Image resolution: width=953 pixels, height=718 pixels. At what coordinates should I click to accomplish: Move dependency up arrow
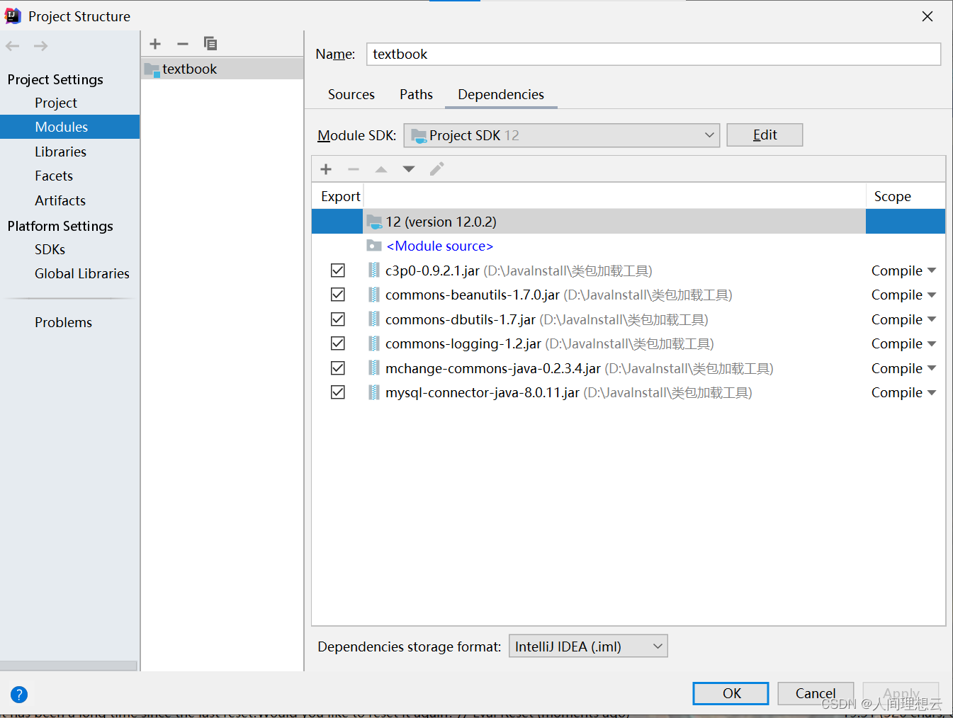(x=381, y=169)
